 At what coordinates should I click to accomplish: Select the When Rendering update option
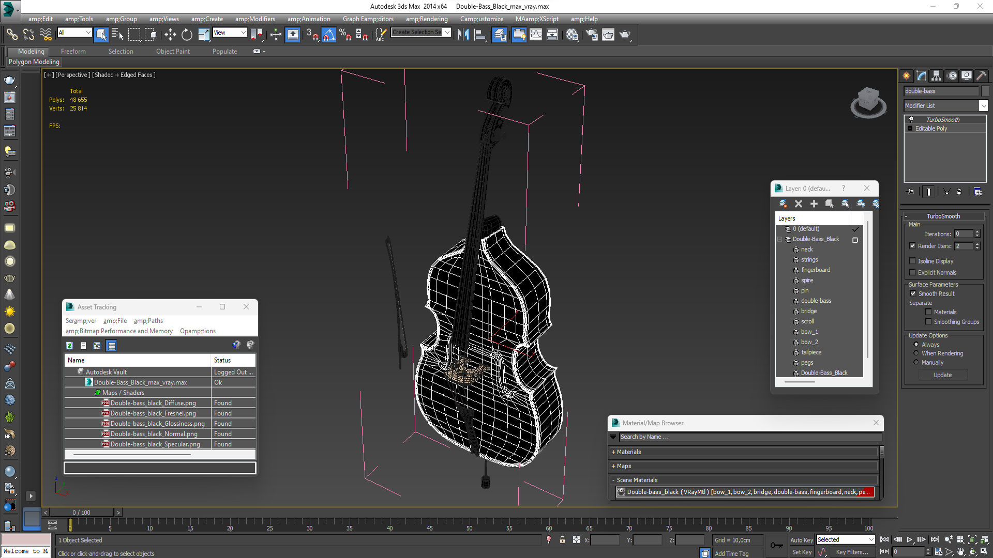coord(916,353)
